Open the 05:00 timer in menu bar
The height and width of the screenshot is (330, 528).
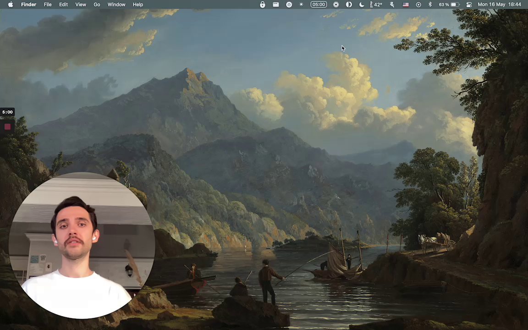319,5
